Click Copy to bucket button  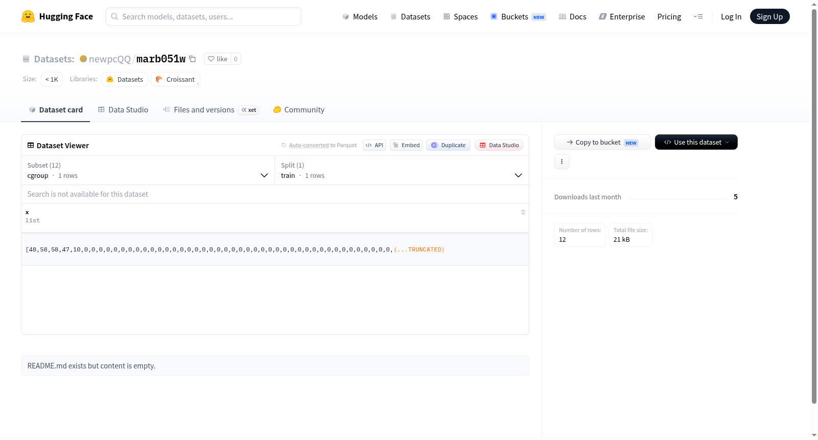(x=602, y=142)
